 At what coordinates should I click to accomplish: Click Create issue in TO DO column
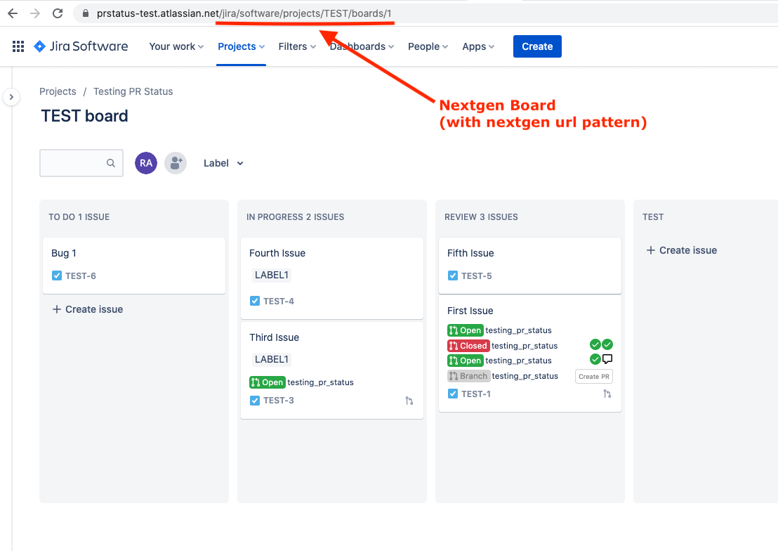pos(88,309)
